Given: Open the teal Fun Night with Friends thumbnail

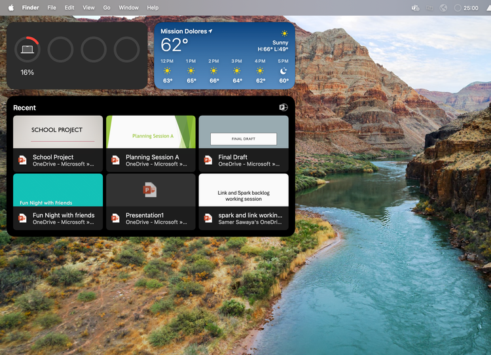Looking at the screenshot, I should [58, 190].
